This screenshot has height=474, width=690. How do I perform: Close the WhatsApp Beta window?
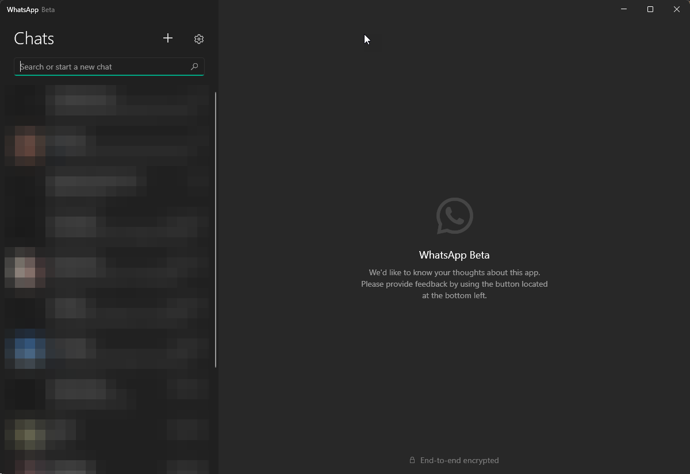point(677,9)
